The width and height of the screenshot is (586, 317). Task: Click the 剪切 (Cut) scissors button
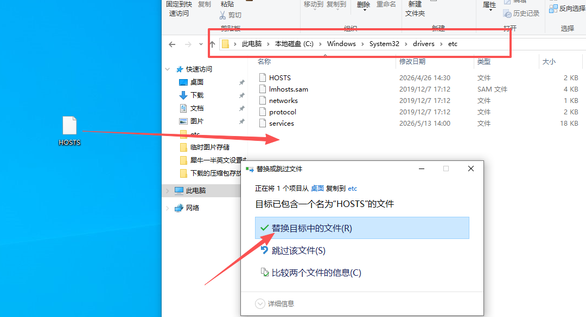[x=230, y=15]
